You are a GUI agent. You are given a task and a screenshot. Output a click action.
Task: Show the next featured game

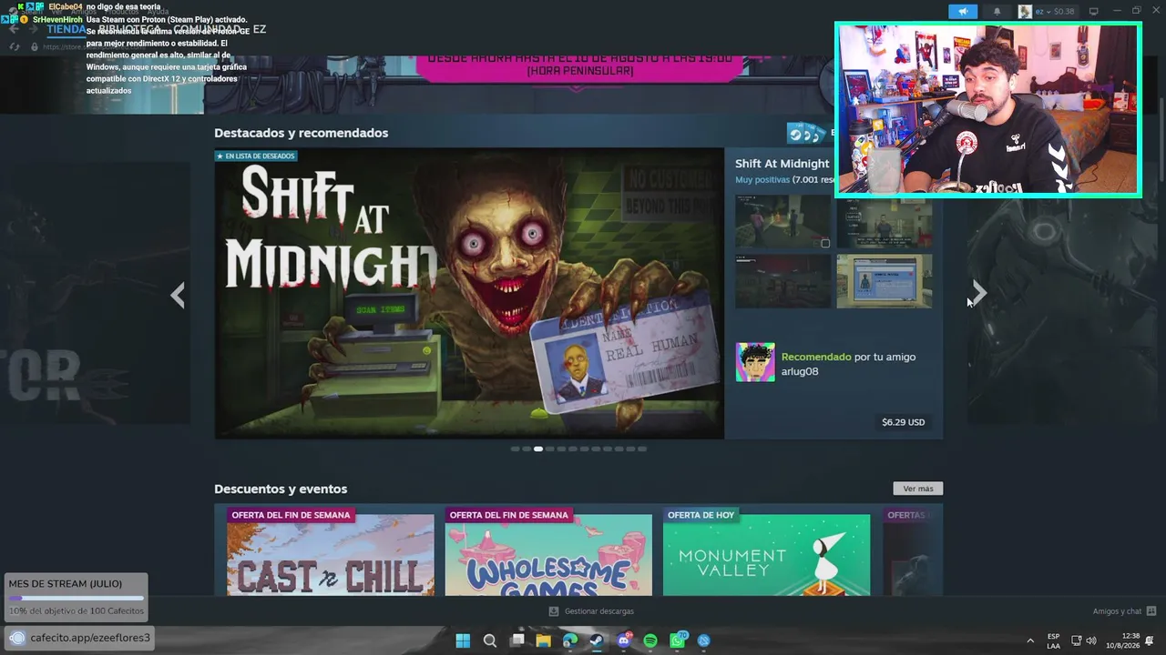point(978,293)
